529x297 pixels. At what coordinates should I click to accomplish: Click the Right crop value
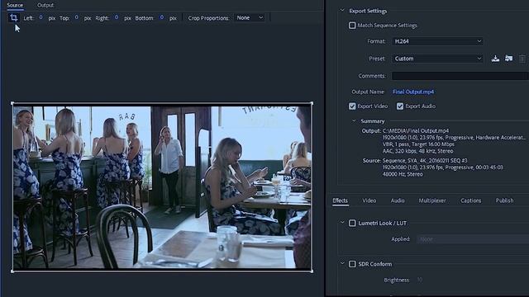[x=117, y=17]
